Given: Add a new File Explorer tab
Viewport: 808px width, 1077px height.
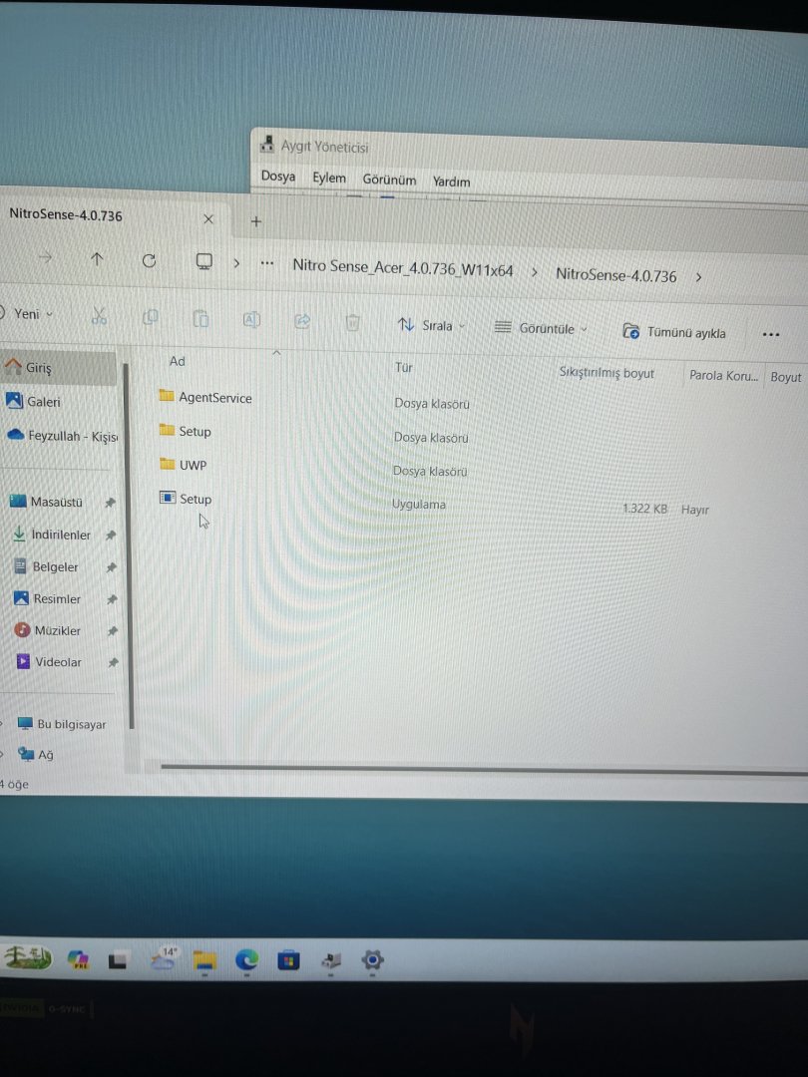Looking at the screenshot, I should pyautogui.click(x=256, y=221).
